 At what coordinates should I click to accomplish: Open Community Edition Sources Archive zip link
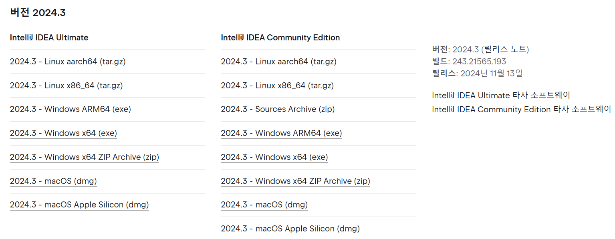278,109
